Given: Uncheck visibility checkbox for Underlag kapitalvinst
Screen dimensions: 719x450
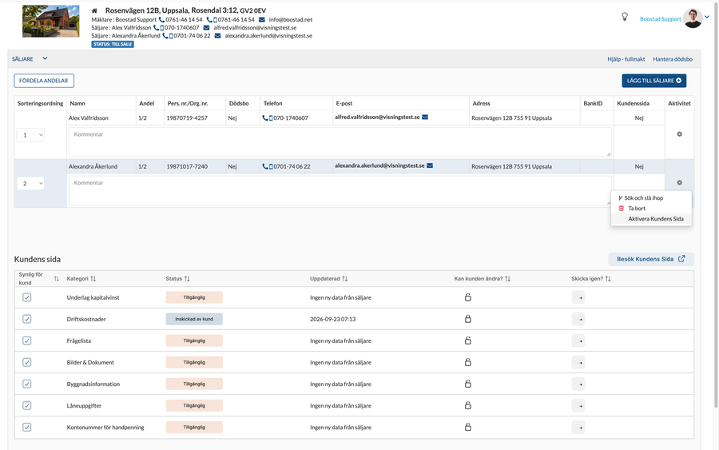Looking at the screenshot, I should (x=27, y=297).
